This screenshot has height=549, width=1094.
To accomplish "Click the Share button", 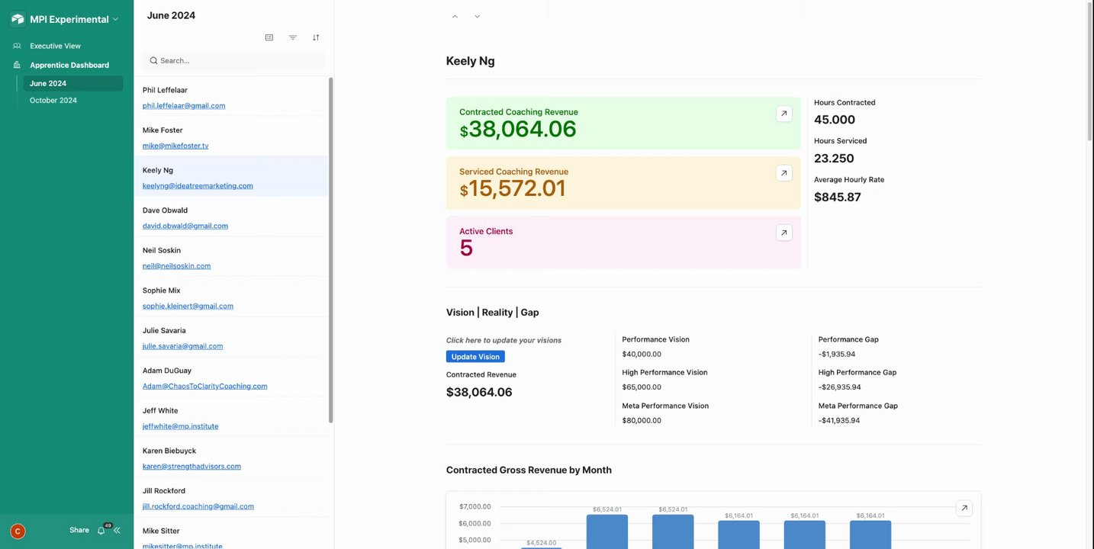I will tap(79, 530).
